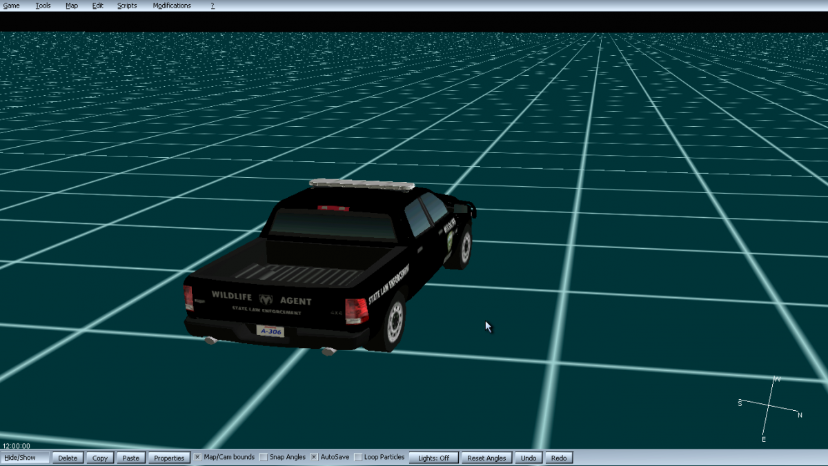Click the Reset Angles button
The height and width of the screenshot is (466, 828).
(486, 458)
